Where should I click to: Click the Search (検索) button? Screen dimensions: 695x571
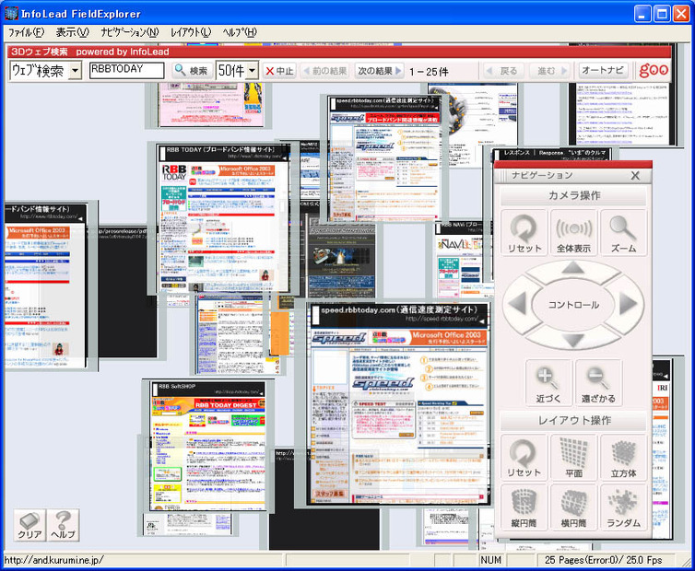pos(191,70)
